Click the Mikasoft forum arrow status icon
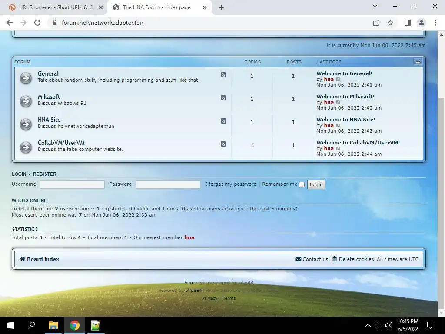The width and height of the screenshot is (445, 334). (26, 101)
